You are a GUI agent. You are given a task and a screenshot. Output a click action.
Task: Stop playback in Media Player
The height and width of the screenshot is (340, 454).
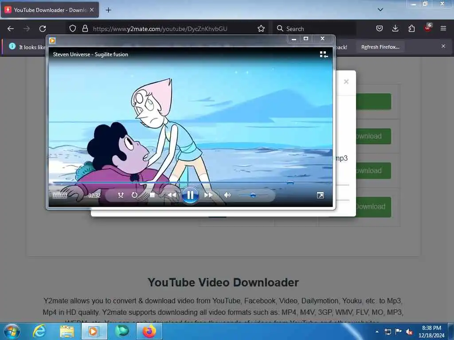pos(153,195)
